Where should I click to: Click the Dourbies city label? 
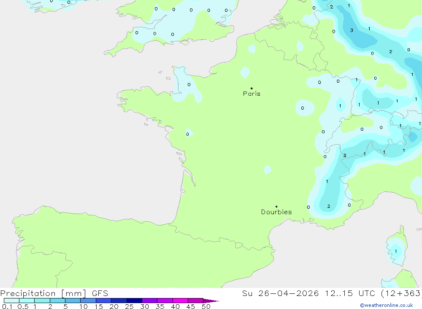[x=276, y=212]
